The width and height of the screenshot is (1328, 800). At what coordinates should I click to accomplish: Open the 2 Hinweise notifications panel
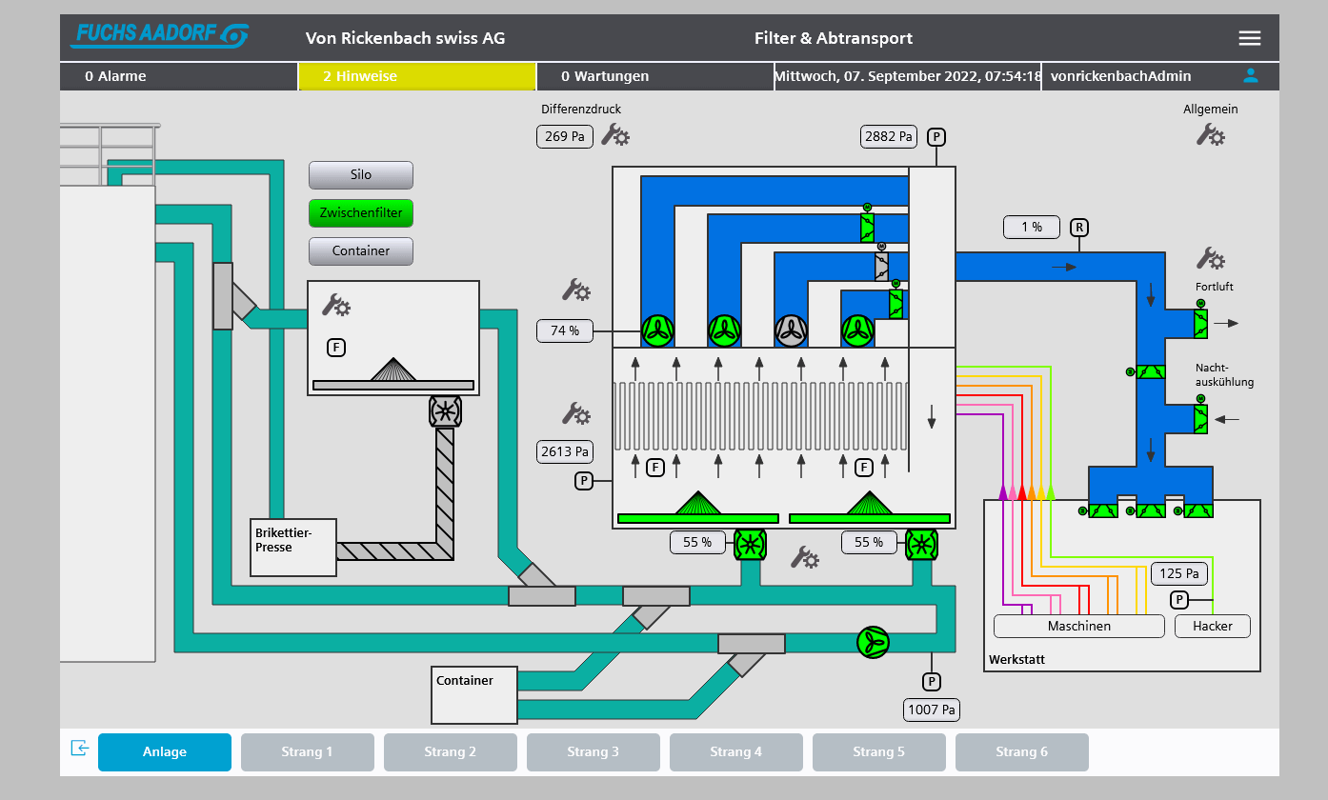[x=416, y=76]
